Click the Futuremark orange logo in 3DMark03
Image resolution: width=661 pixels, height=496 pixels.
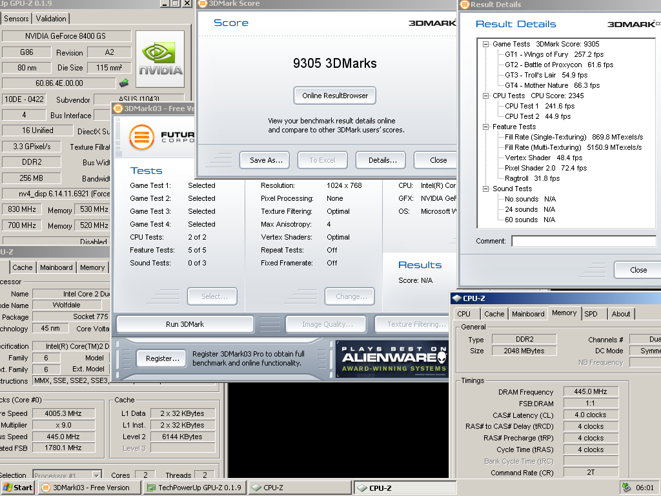(x=141, y=138)
